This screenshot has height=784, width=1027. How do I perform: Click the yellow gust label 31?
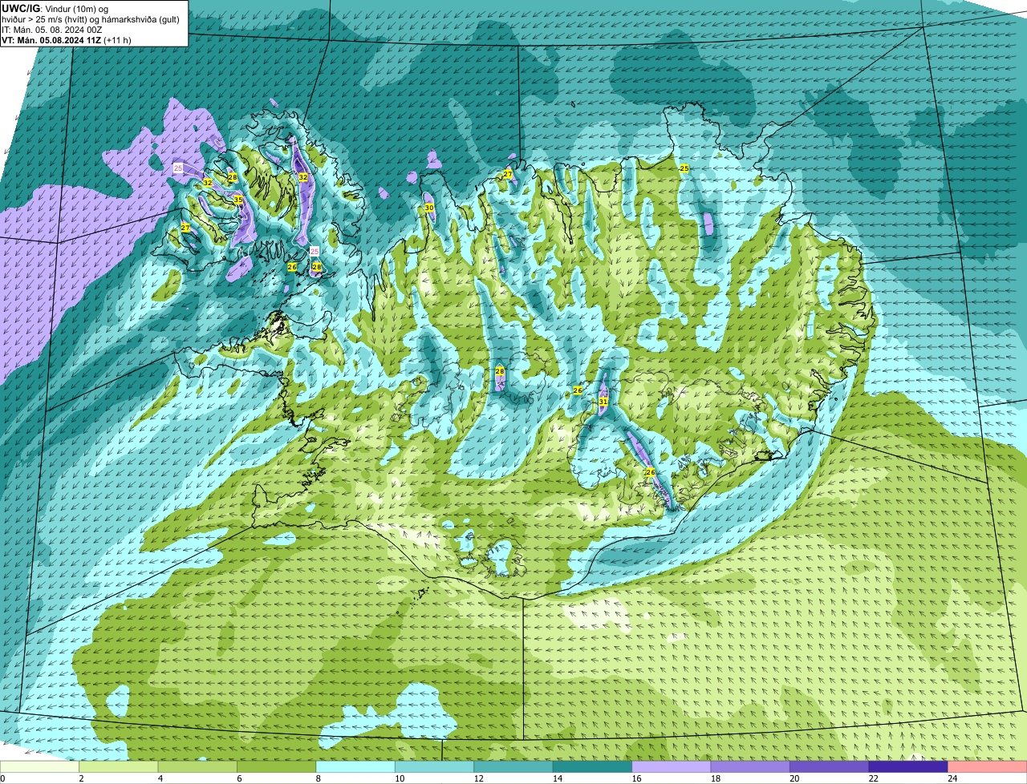coord(603,401)
